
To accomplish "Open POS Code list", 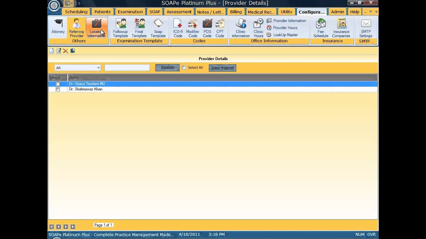I will (207, 28).
